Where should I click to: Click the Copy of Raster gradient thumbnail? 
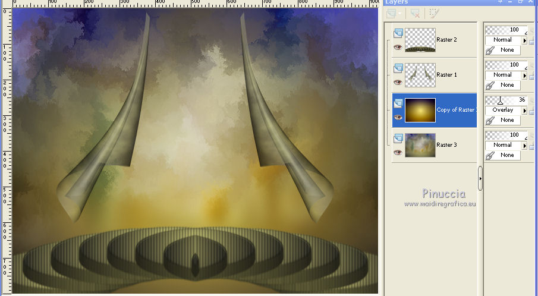[420, 110]
